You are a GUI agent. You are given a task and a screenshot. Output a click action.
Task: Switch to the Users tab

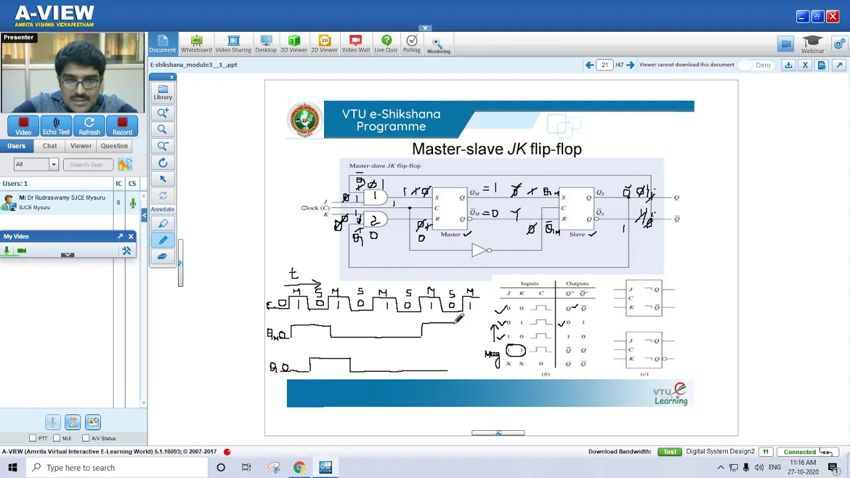(17, 146)
